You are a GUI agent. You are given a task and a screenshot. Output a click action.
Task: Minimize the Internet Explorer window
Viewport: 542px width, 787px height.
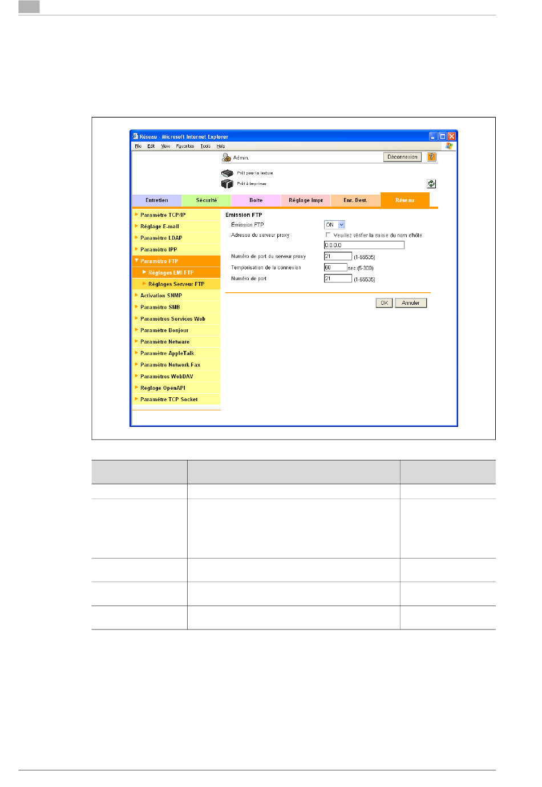pyautogui.click(x=433, y=136)
